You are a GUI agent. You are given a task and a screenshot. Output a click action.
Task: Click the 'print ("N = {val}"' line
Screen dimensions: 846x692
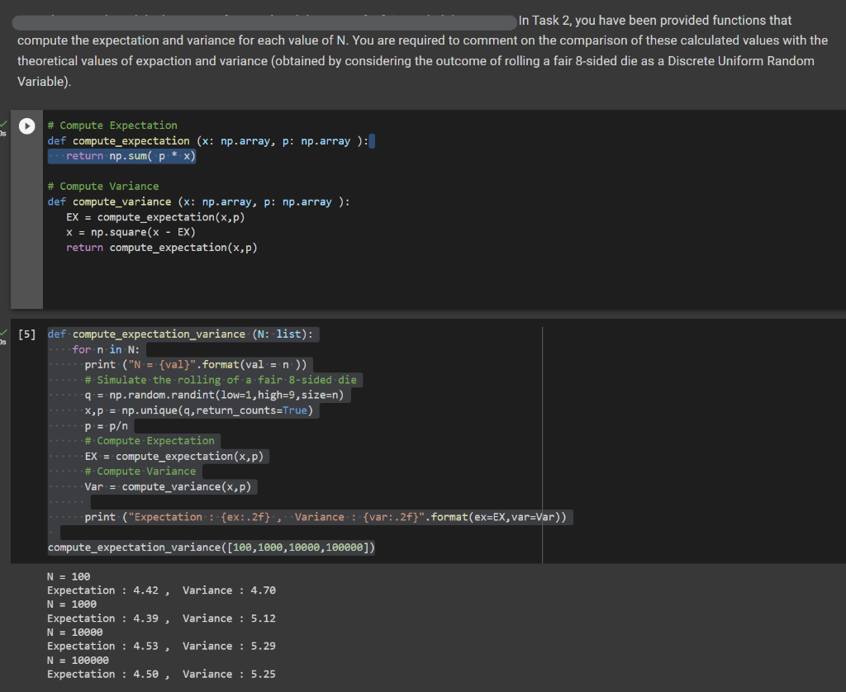[196, 365]
